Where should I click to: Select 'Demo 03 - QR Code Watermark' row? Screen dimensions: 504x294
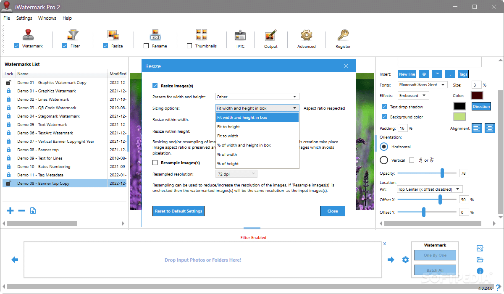tap(64, 108)
